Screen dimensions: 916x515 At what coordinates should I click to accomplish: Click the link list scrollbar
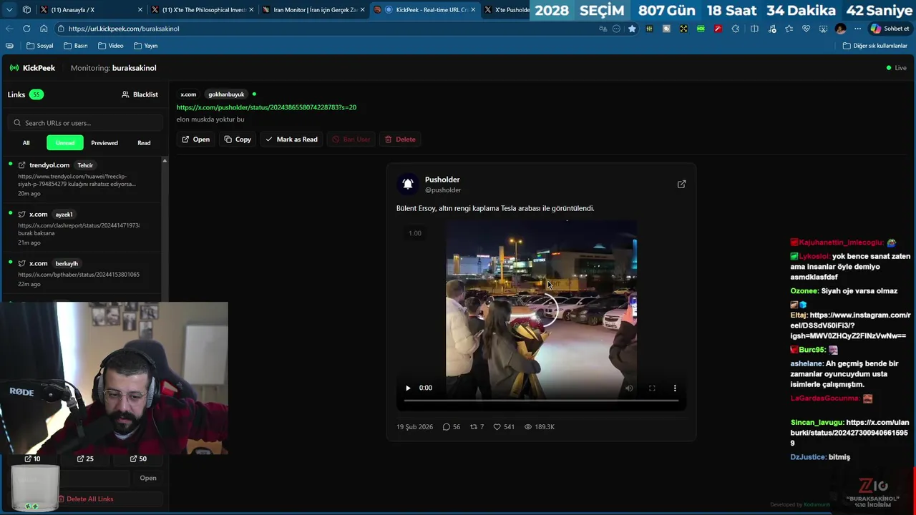tap(165, 229)
